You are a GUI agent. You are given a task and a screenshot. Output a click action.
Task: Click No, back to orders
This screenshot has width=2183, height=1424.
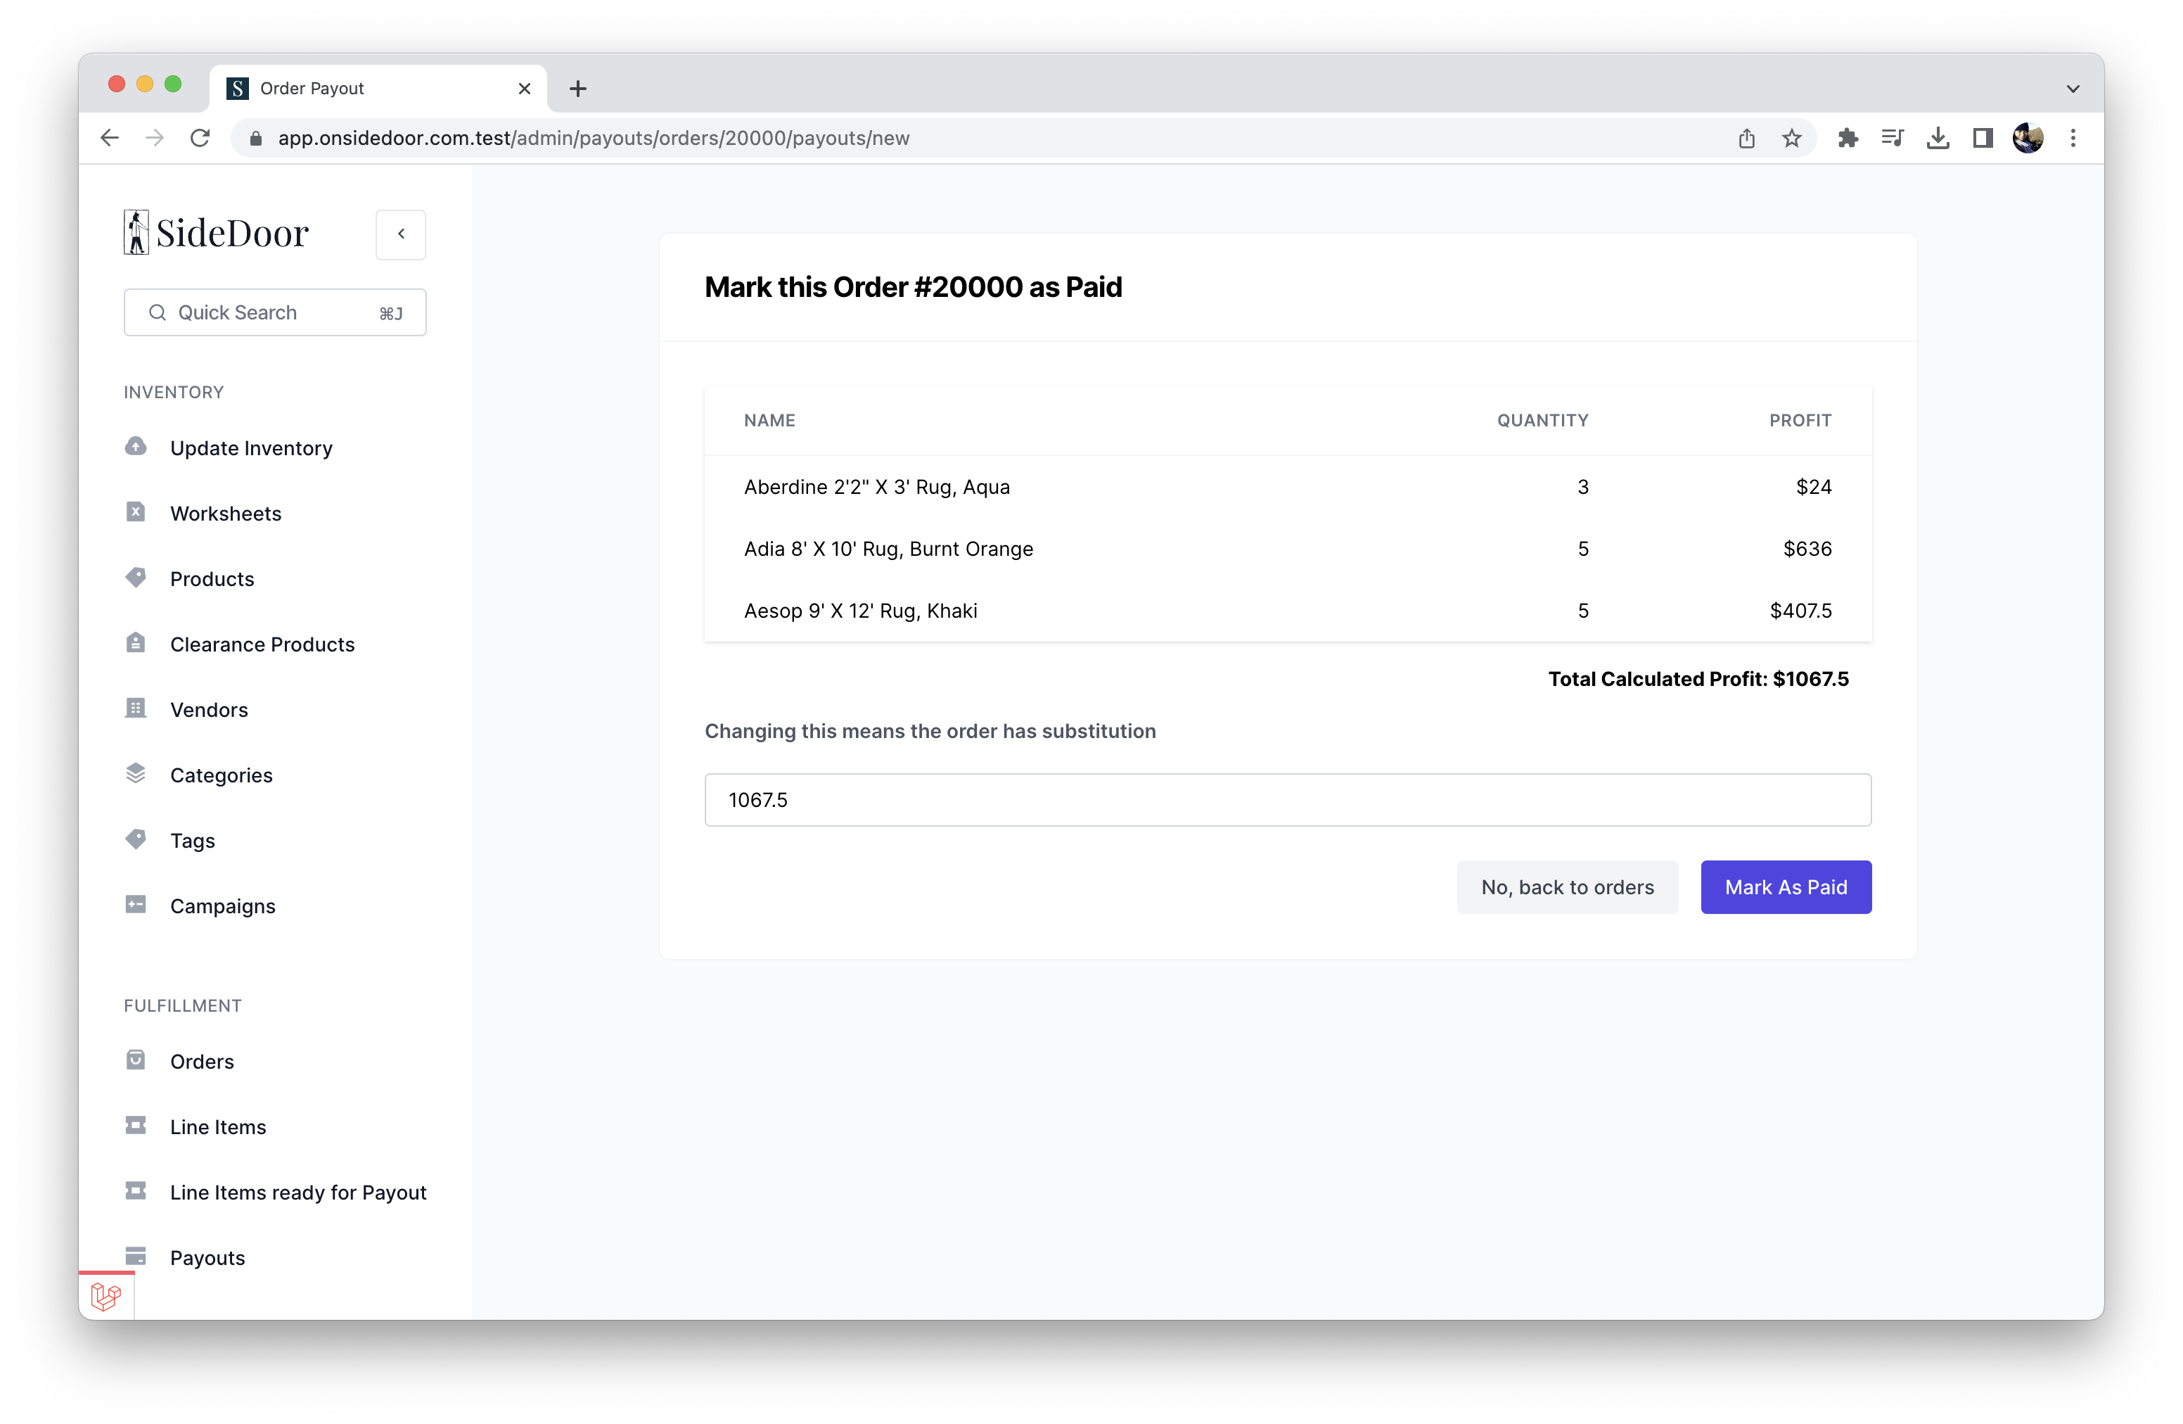point(1567,886)
